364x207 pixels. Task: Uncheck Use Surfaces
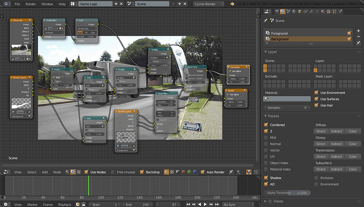316,98
